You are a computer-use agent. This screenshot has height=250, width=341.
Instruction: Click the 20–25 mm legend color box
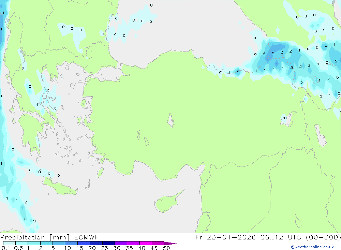(x=96, y=243)
